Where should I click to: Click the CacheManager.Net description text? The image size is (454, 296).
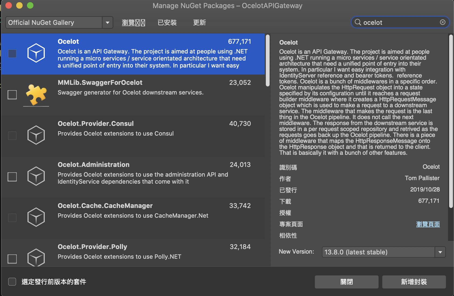(133, 216)
